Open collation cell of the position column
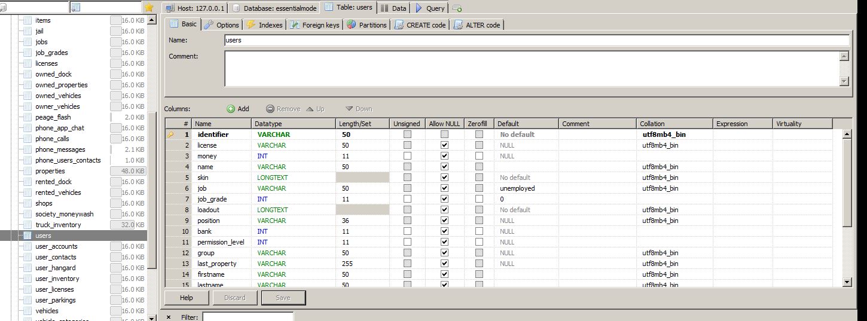The width and height of the screenshot is (867, 321). (x=674, y=221)
